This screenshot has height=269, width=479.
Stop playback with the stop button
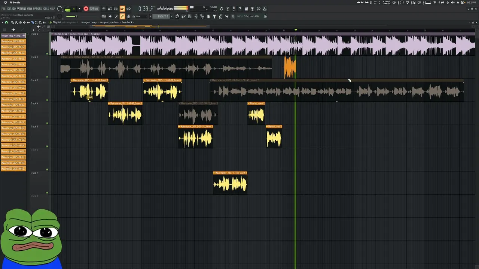[x=79, y=9]
